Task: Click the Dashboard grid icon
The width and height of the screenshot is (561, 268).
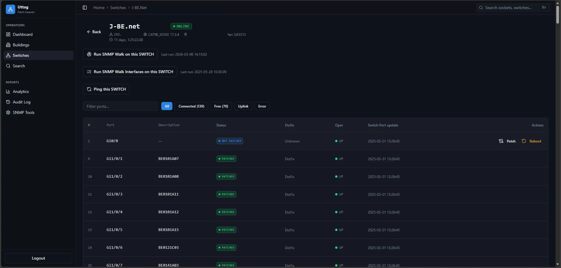Action: [8, 34]
